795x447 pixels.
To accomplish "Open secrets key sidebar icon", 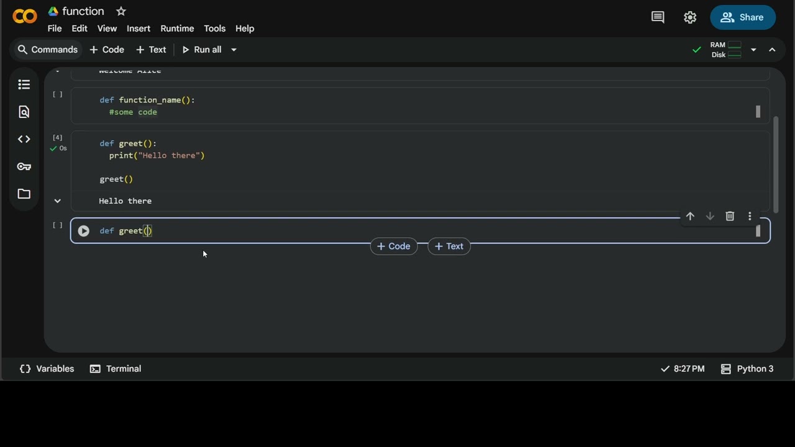I will 24,166.
